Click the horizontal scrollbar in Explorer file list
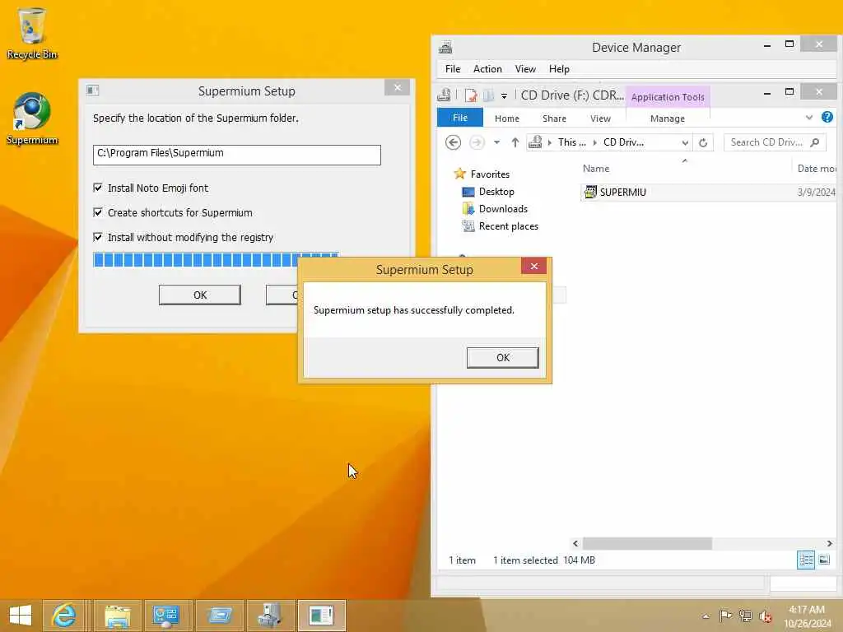Image resolution: width=843 pixels, height=632 pixels. (x=647, y=543)
